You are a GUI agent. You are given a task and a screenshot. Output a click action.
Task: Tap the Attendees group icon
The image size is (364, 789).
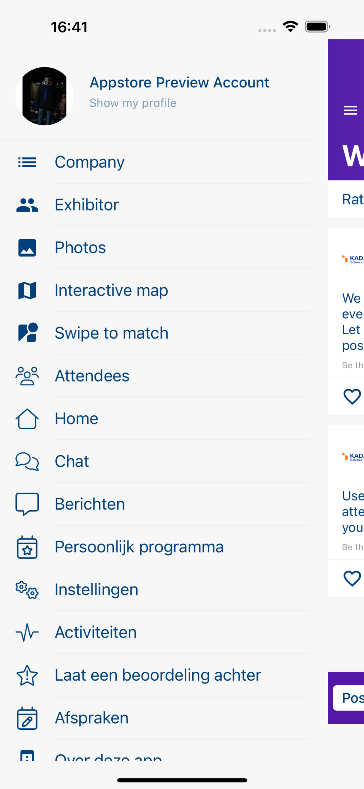click(x=27, y=376)
